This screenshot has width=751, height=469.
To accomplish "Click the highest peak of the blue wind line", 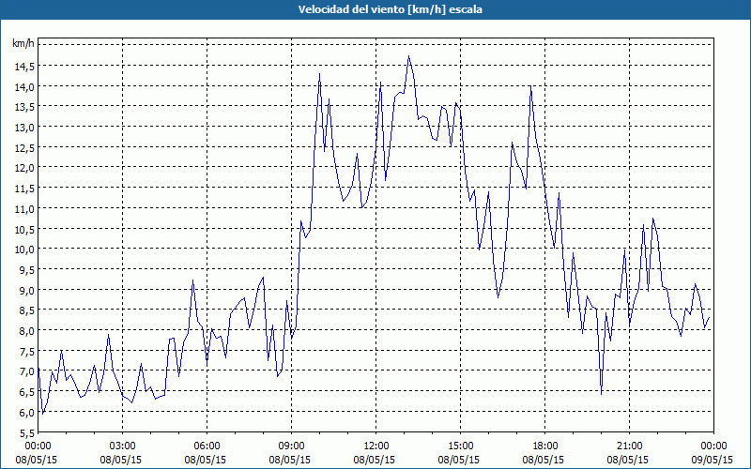I will tap(408, 56).
